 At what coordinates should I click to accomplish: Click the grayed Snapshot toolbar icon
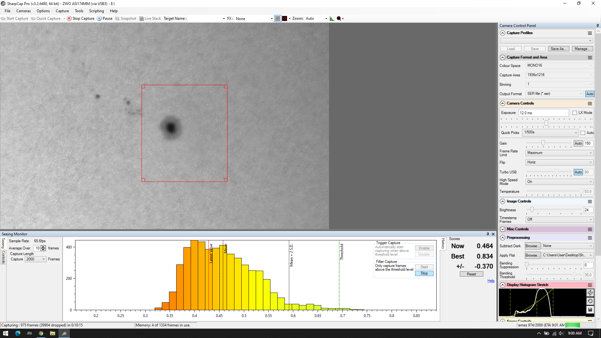(126, 18)
